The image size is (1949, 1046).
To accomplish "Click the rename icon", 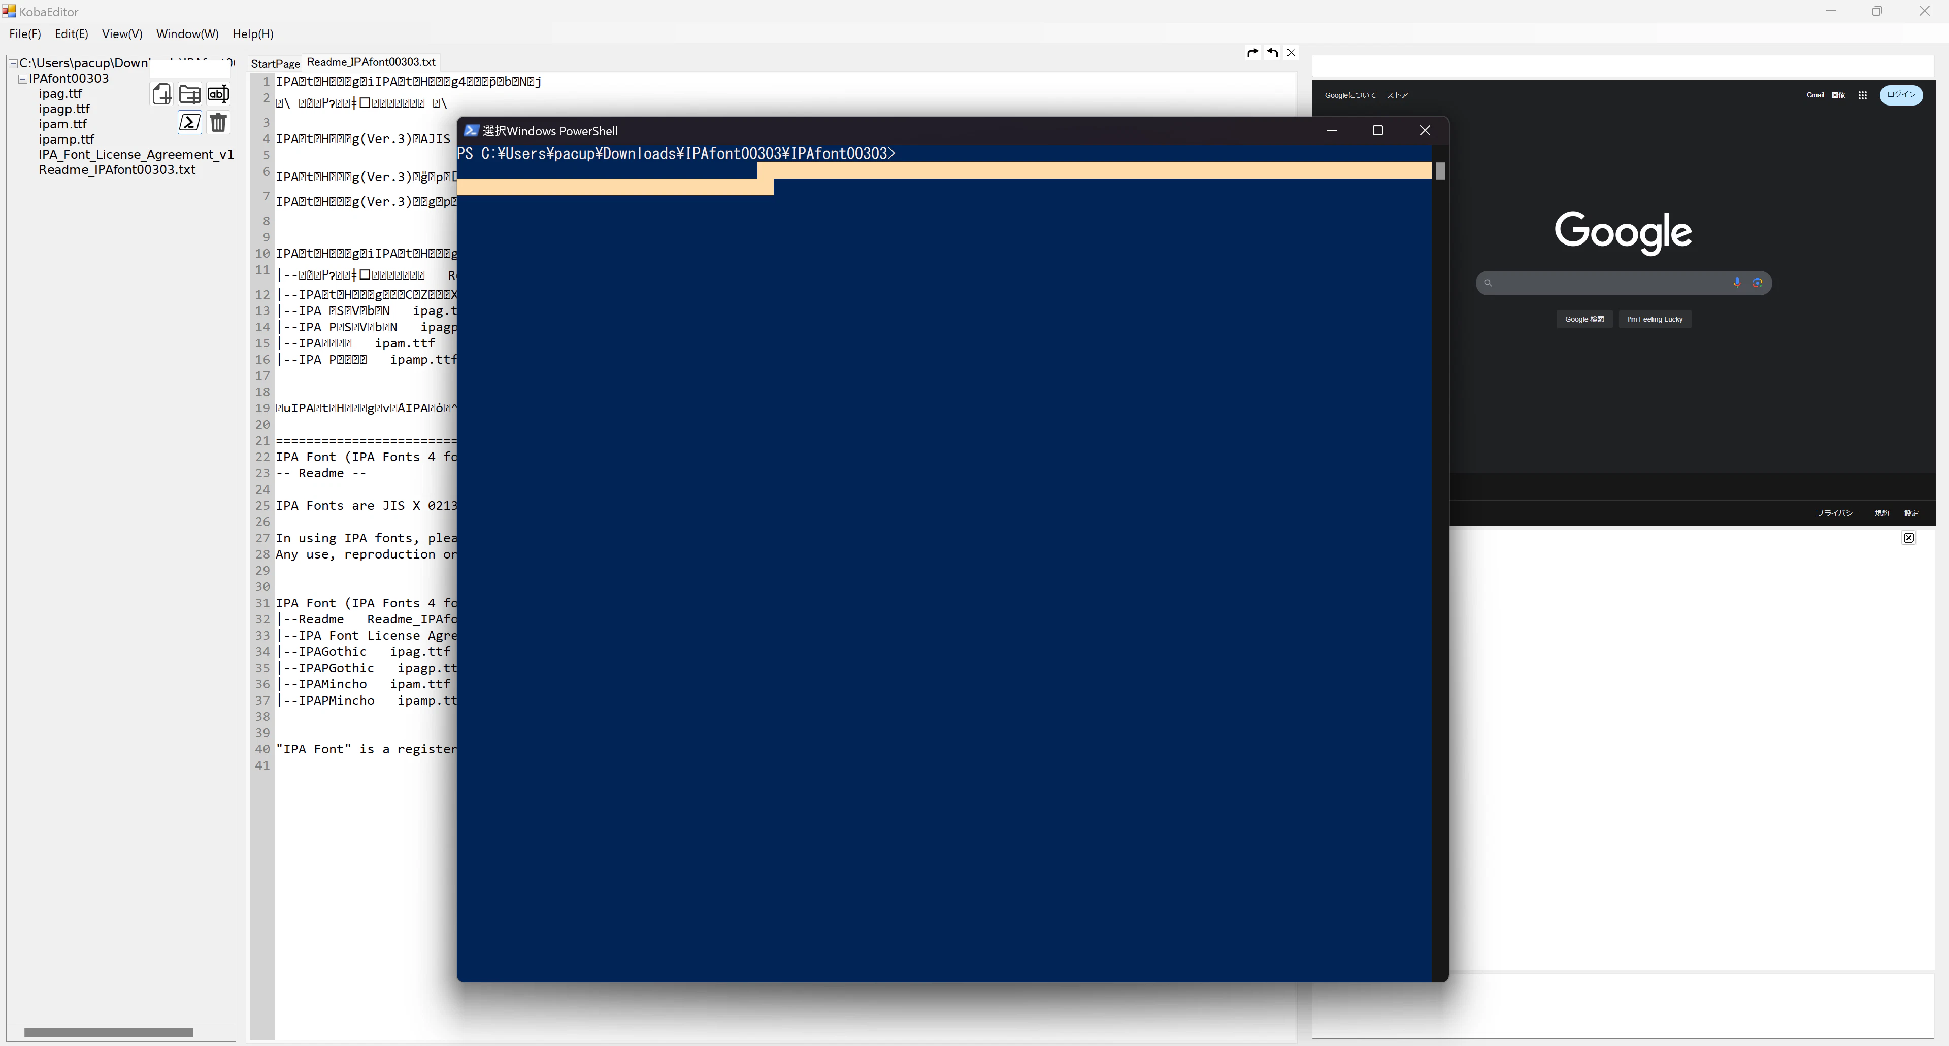I will 218,94.
